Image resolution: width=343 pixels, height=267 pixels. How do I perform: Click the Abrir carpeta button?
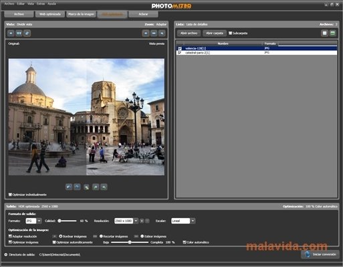pos(215,33)
